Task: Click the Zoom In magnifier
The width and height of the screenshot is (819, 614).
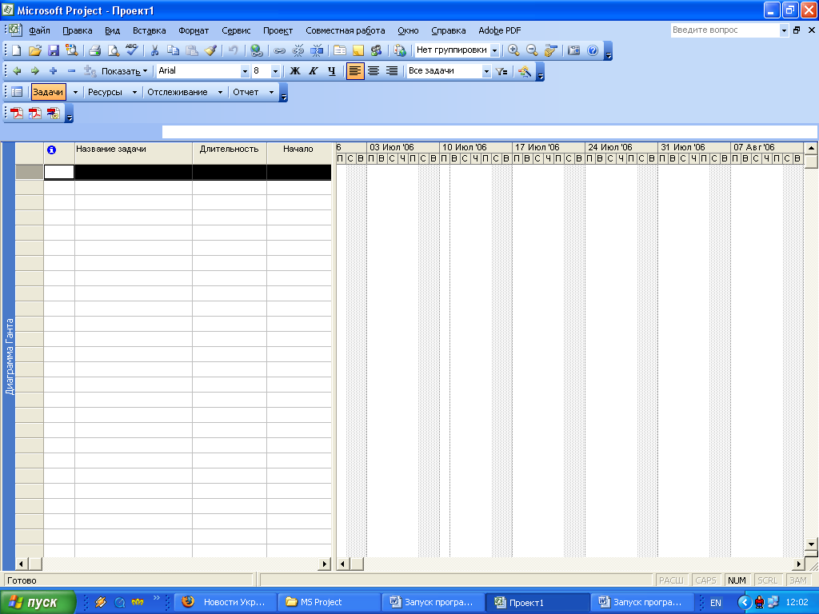Action: point(513,50)
